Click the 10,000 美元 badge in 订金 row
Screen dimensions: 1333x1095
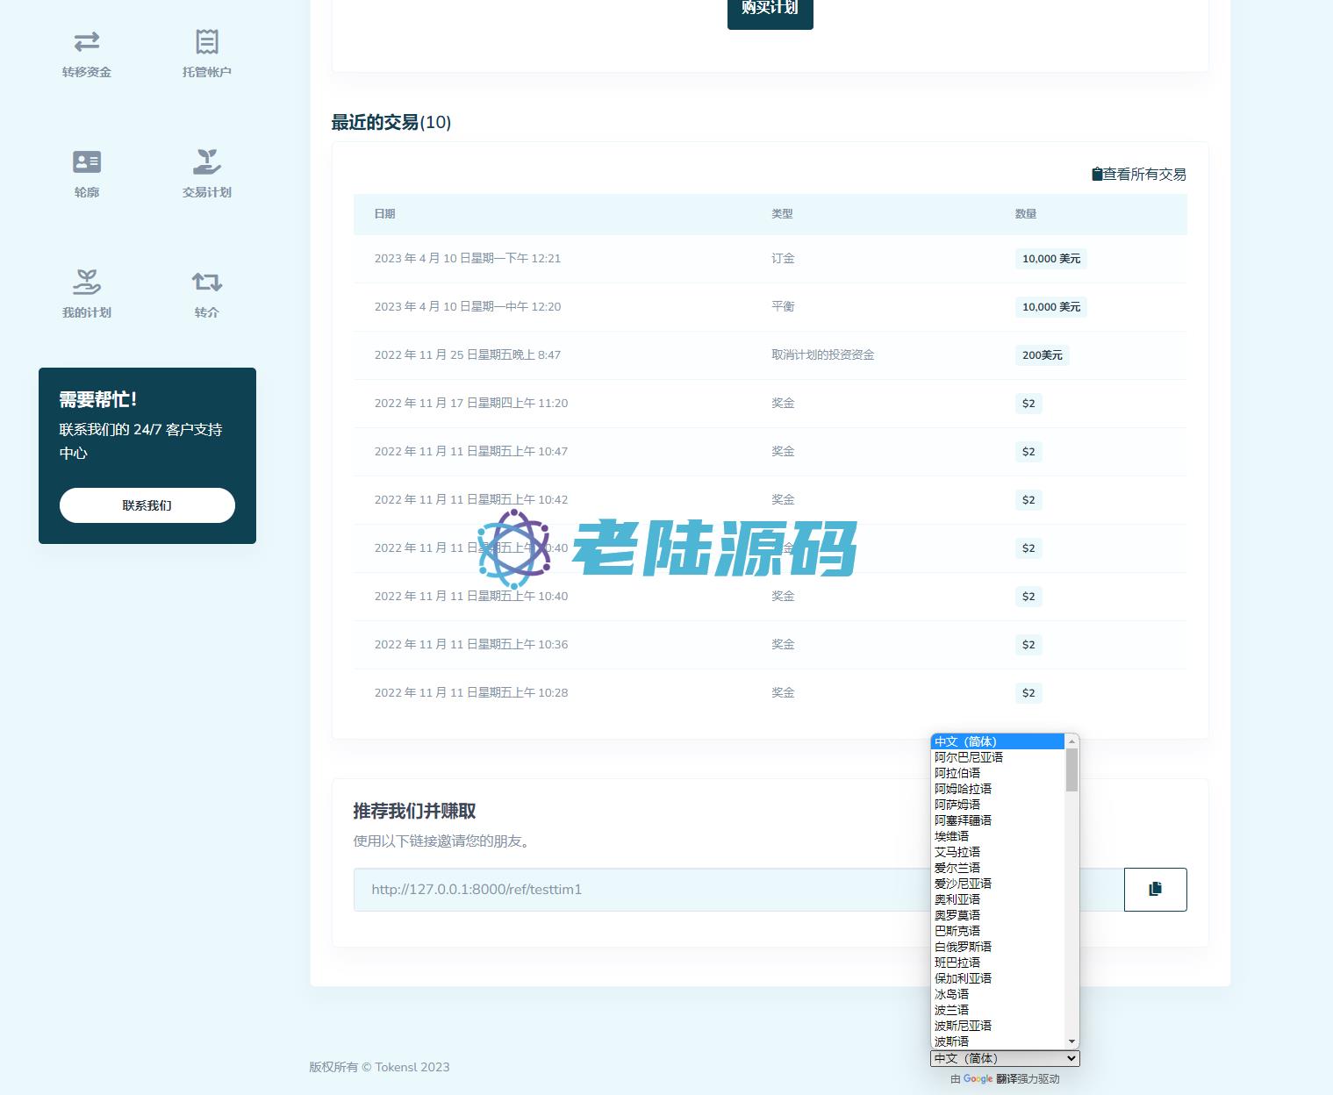pyautogui.click(x=1050, y=259)
